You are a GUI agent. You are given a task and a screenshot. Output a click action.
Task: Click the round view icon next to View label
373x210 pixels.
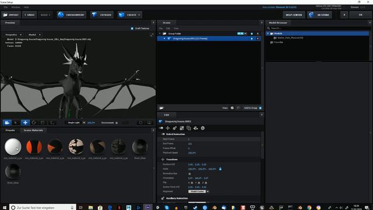pos(232,108)
